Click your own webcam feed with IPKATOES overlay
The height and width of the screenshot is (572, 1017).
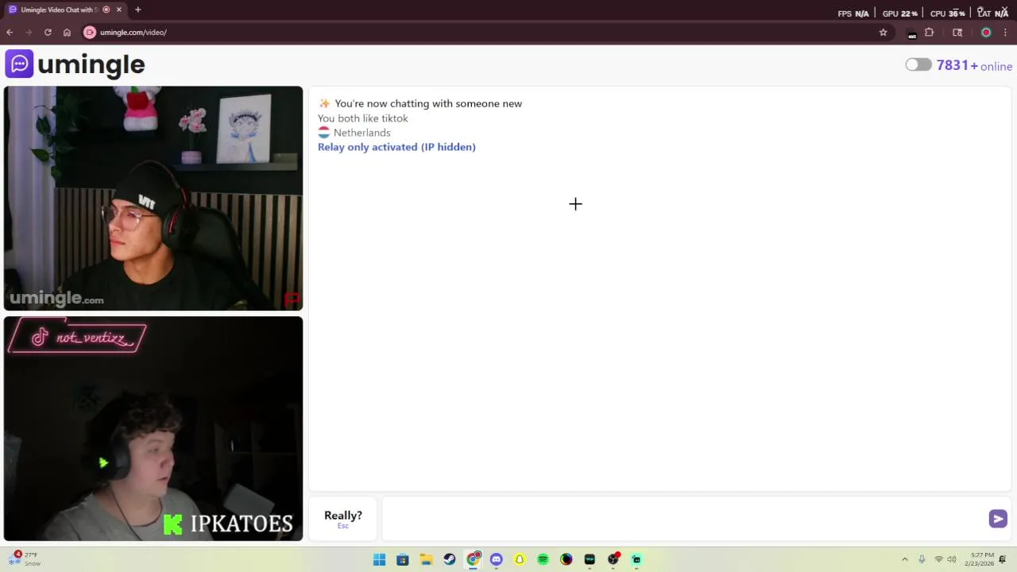(153, 428)
